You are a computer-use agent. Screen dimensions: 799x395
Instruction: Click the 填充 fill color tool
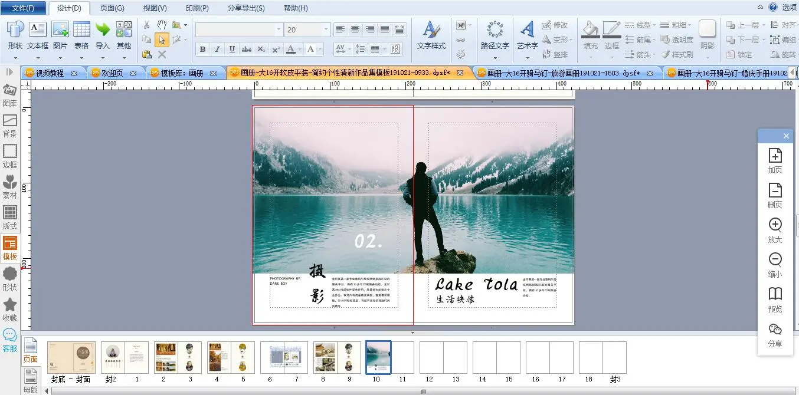point(590,34)
